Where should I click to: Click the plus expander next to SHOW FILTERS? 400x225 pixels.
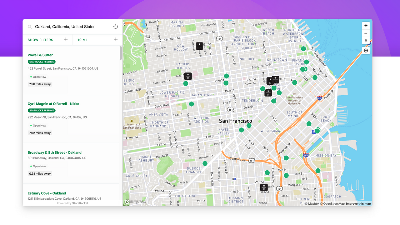click(x=66, y=40)
